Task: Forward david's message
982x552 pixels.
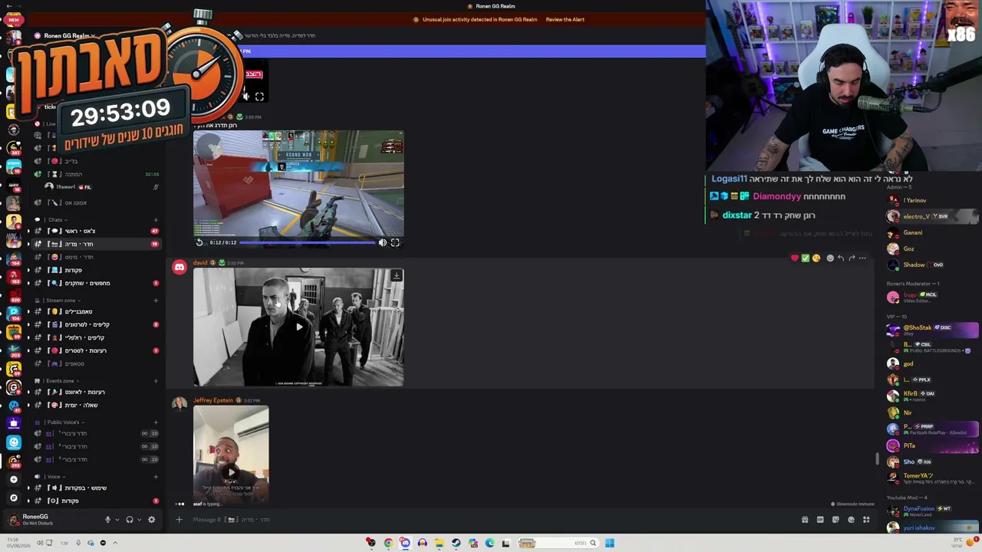Action: pos(852,258)
